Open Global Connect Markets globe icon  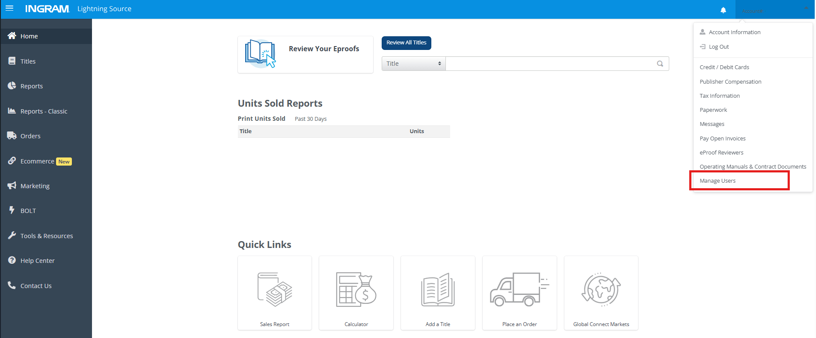pos(601,290)
